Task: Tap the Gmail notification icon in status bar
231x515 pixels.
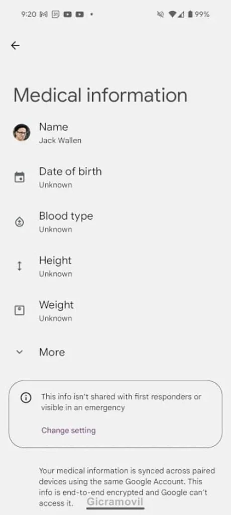Action: point(44,14)
